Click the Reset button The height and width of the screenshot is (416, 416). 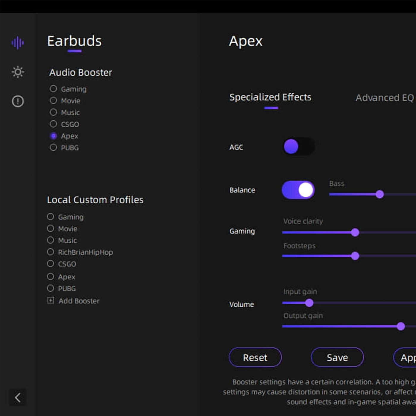click(x=255, y=357)
